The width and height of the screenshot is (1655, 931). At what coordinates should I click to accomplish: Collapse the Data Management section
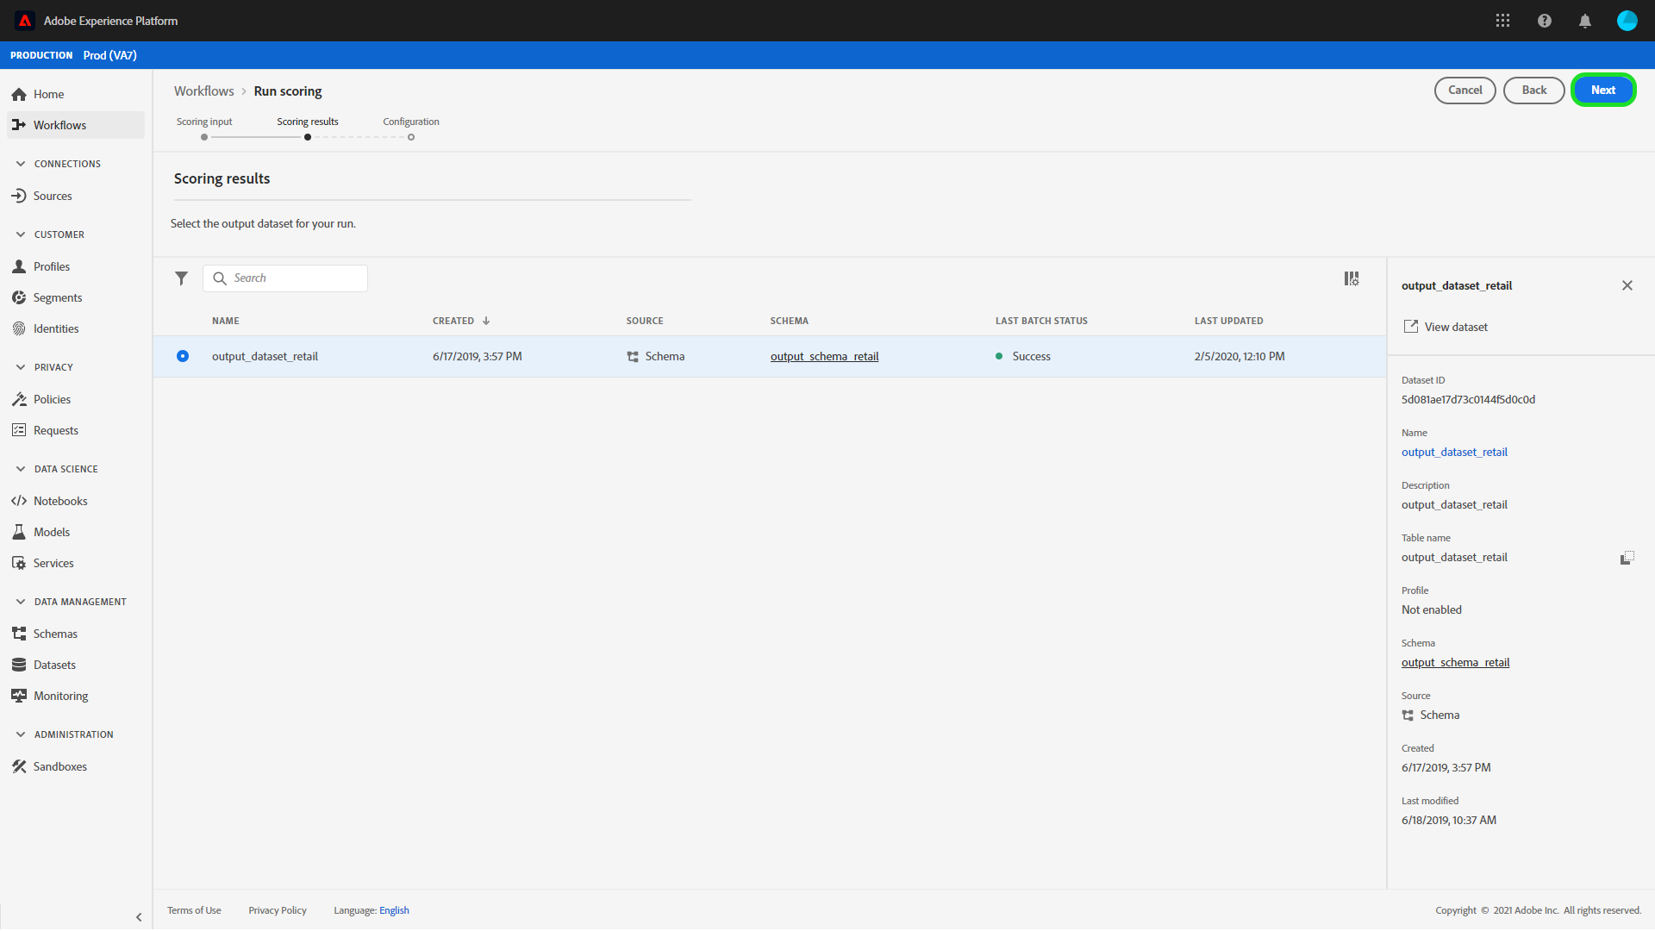click(x=21, y=602)
